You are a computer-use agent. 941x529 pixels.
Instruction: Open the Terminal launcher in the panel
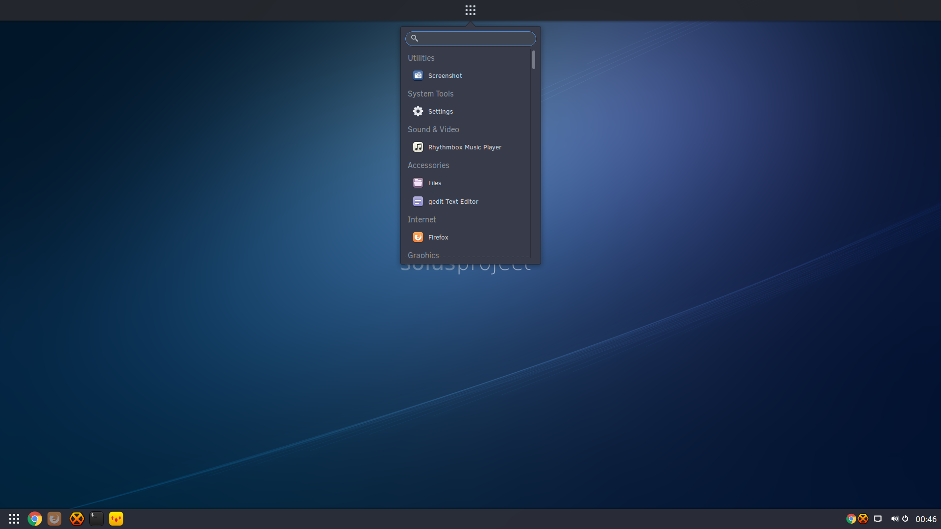coord(97,519)
